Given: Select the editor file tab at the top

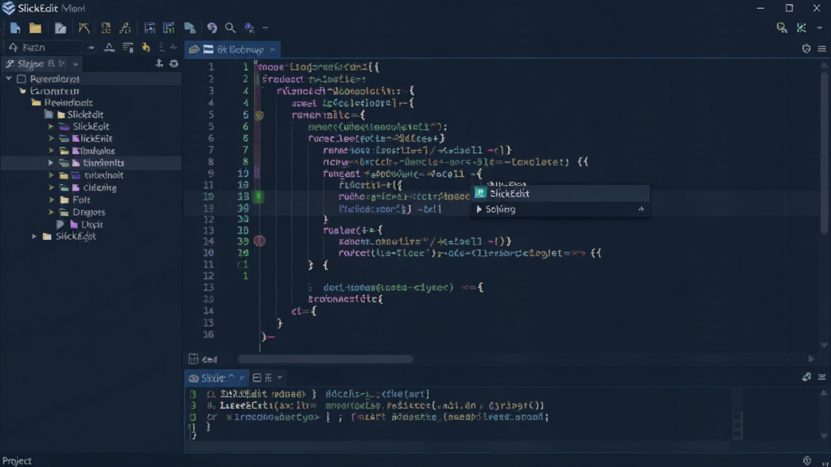Looking at the screenshot, I should (231, 49).
